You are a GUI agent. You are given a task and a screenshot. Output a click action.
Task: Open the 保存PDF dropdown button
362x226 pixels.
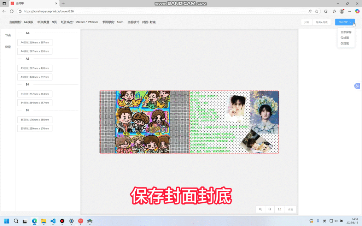(x=345, y=22)
